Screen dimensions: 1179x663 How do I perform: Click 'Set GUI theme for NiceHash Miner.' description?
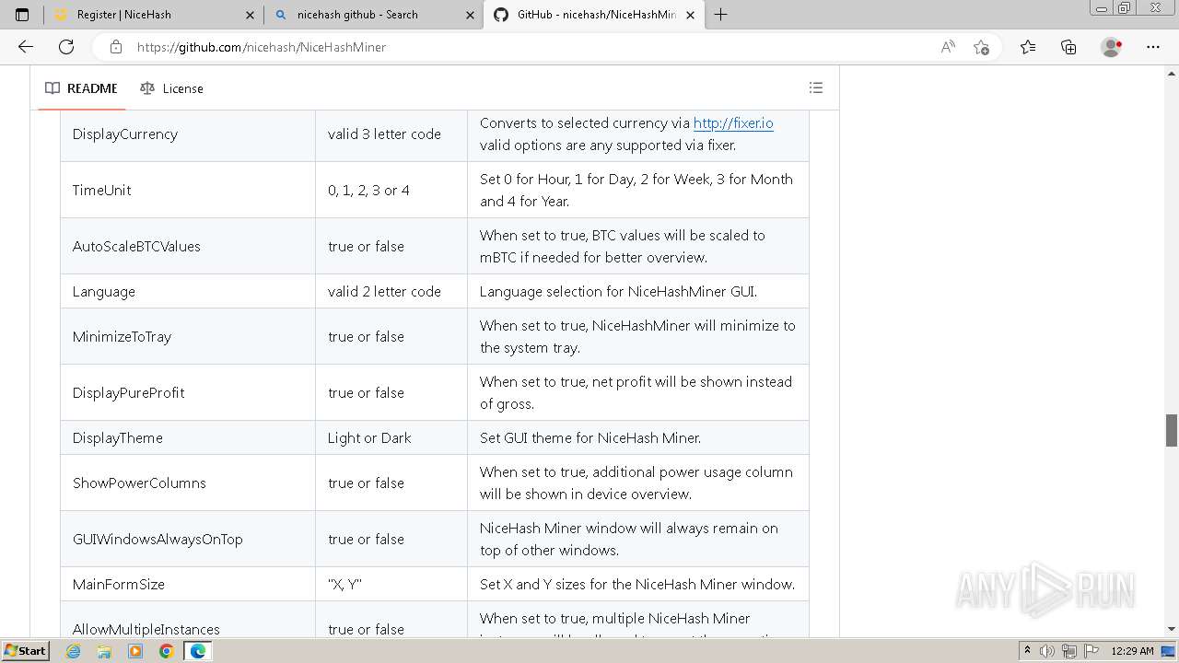pos(590,438)
